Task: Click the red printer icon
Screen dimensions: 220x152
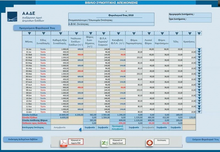Action: pyautogui.click(x=149, y=143)
